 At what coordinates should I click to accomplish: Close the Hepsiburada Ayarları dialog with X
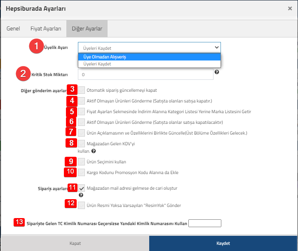290,8
